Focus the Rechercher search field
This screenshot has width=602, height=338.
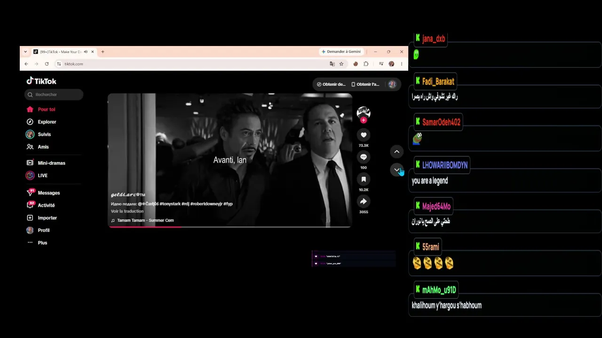click(x=54, y=94)
